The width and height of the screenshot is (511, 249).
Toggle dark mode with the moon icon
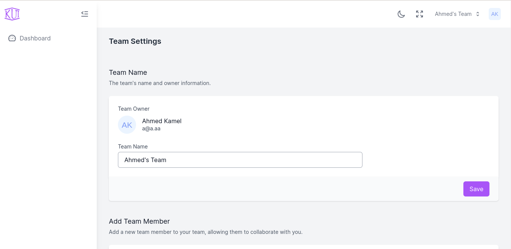click(401, 14)
